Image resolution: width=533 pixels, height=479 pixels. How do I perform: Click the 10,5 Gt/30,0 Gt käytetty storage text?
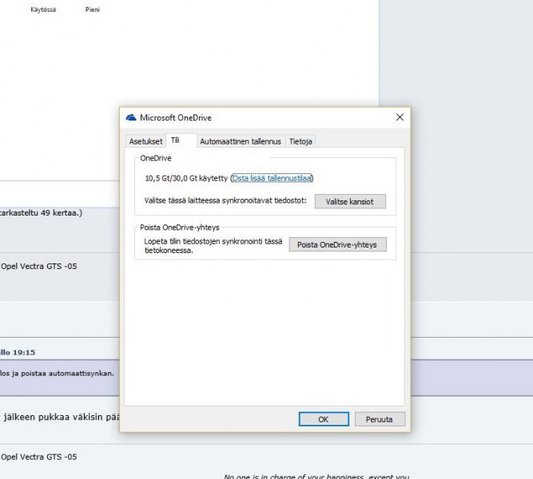click(186, 178)
